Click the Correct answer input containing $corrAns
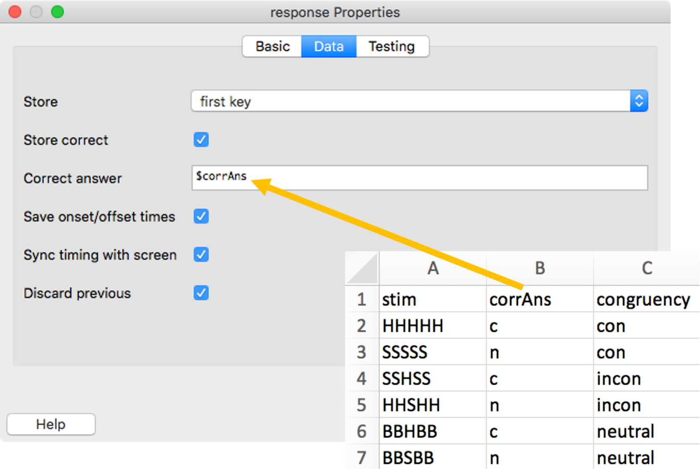The width and height of the screenshot is (700, 469). click(x=419, y=178)
